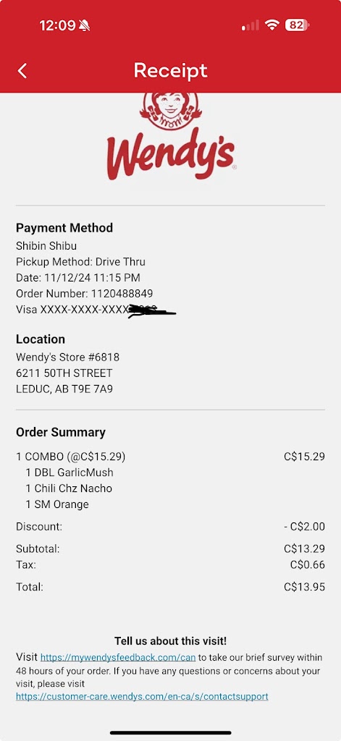Tap the Wi-Fi status icon
This screenshot has height=741, width=341.
coord(272,25)
